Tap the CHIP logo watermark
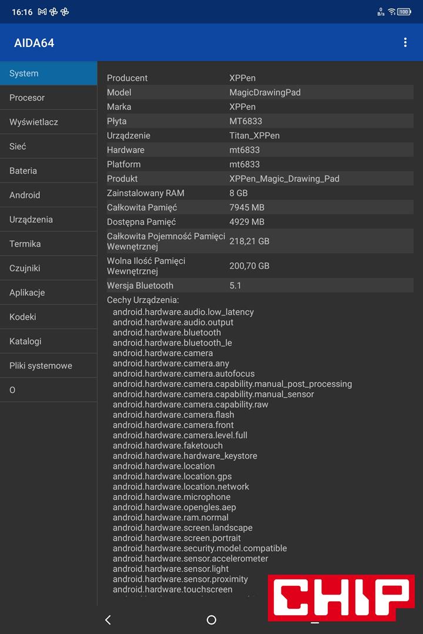 click(x=341, y=598)
